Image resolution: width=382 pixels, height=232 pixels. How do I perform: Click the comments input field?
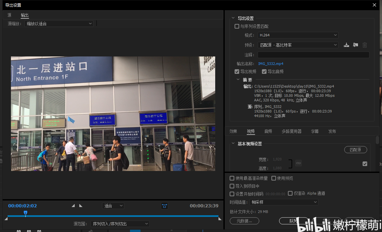coord(313,55)
